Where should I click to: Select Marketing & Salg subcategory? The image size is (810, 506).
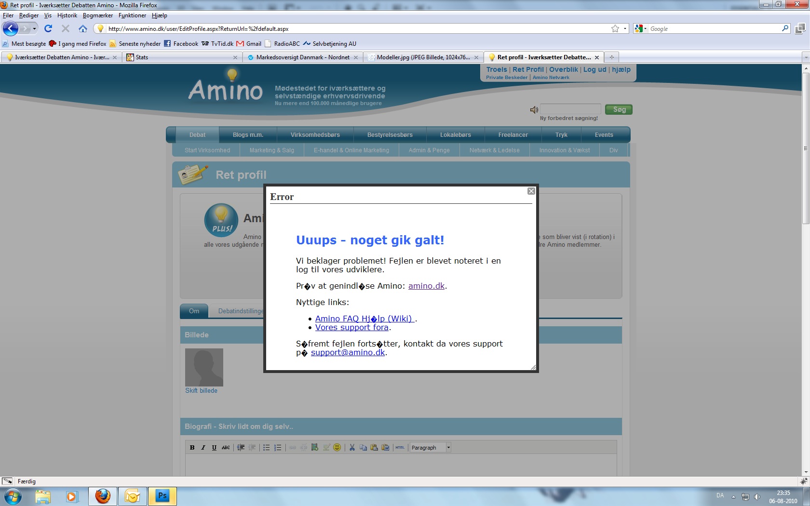(272, 150)
